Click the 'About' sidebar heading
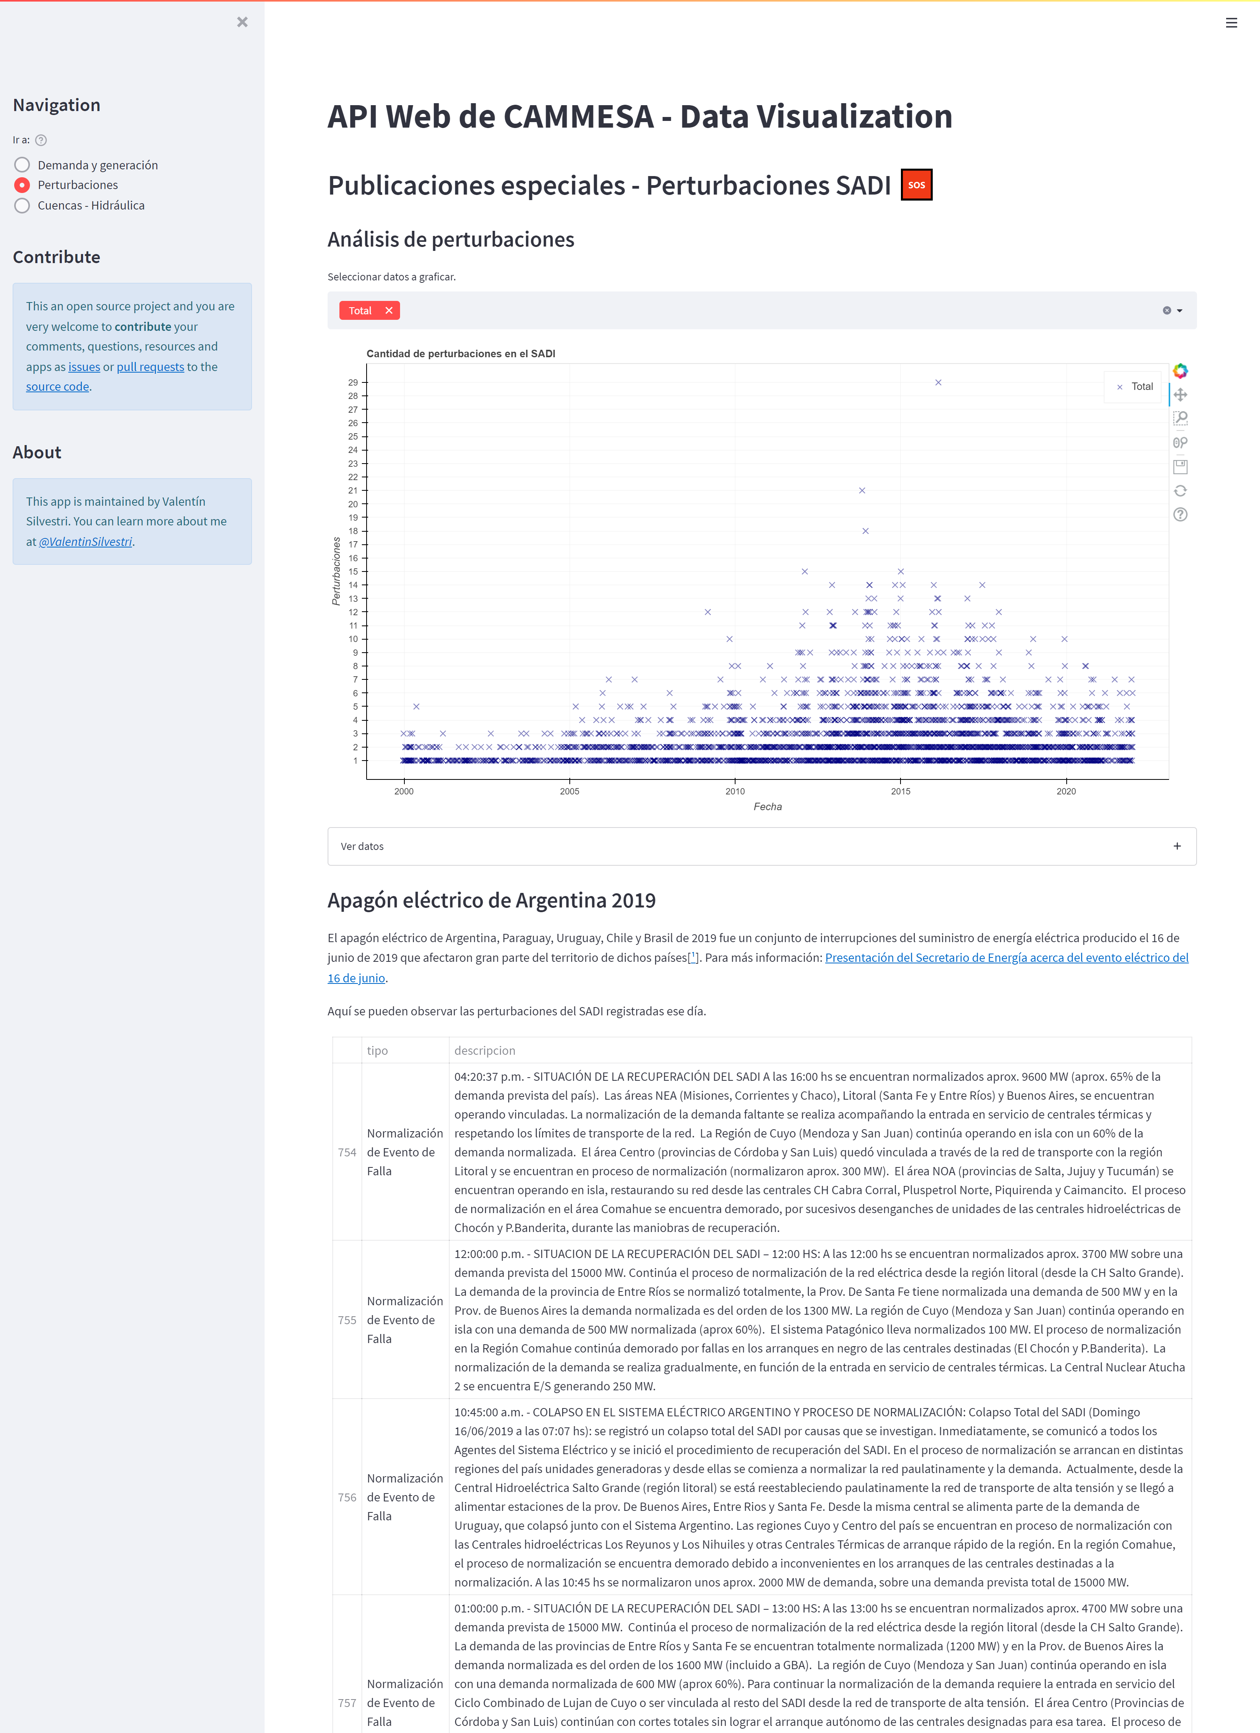Image resolution: width=1260 pixels, height=1733 pixels. coord(37,453)
